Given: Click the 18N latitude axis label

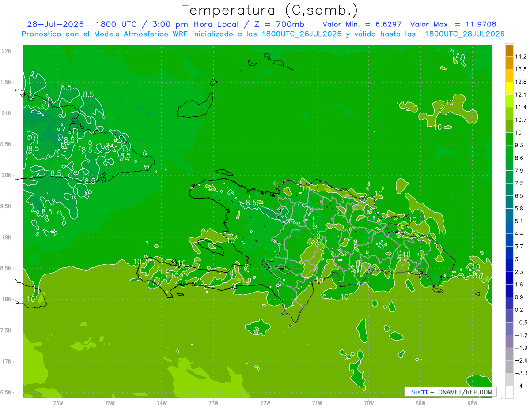Looking at the screenshot, I should [7, 300].
